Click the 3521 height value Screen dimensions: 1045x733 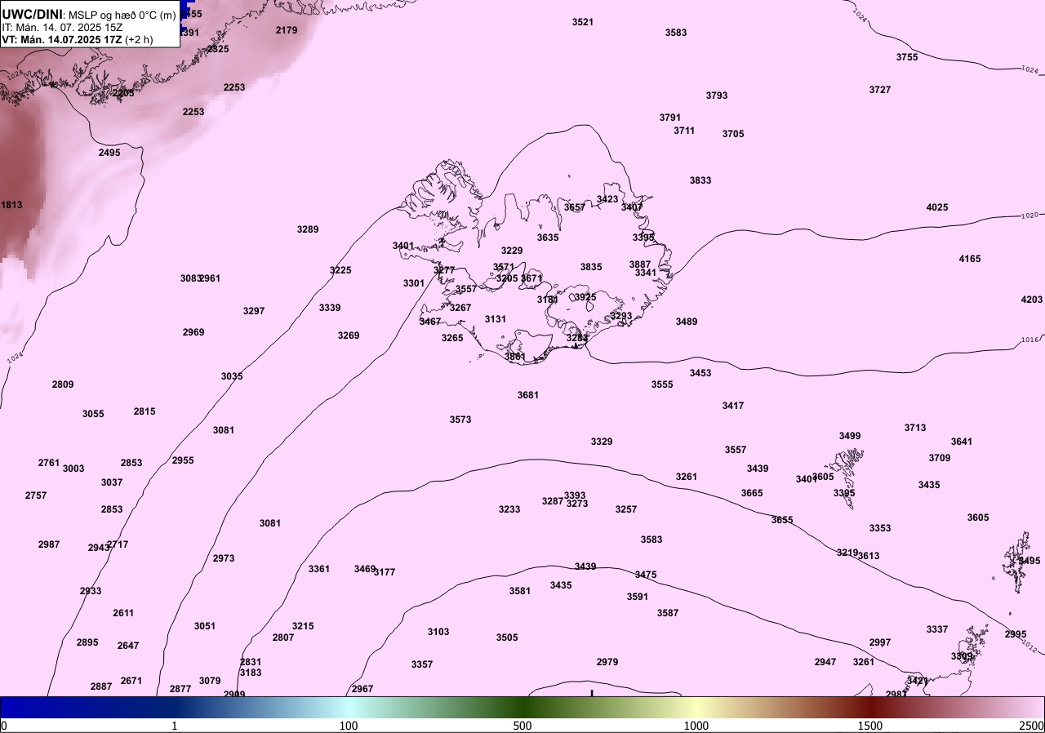click(583, 22)
